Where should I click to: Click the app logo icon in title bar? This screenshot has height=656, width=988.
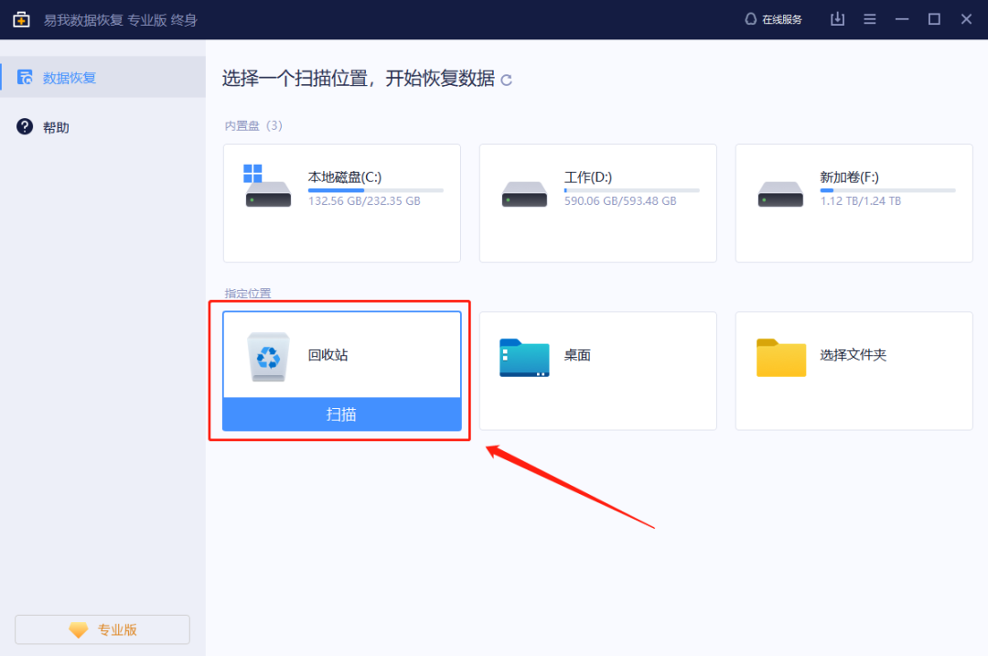click(x=21, y=19)
